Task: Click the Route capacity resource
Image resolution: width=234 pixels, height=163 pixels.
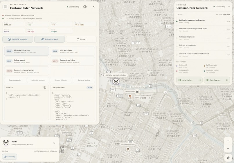Action: pos(183,71)
